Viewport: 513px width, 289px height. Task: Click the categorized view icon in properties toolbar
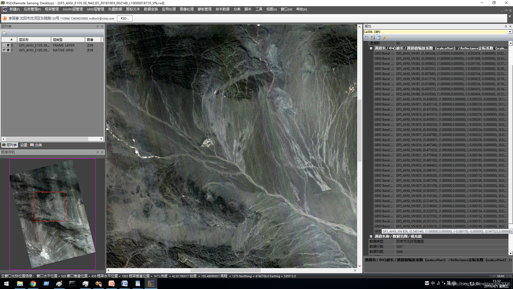[367, 38]
